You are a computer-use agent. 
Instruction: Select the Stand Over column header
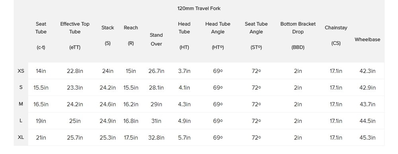(x=156, y=39)
